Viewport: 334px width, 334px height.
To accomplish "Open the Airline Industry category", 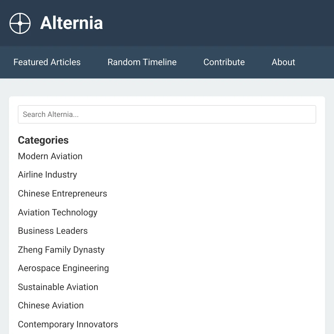I will [x=47, y=175].
